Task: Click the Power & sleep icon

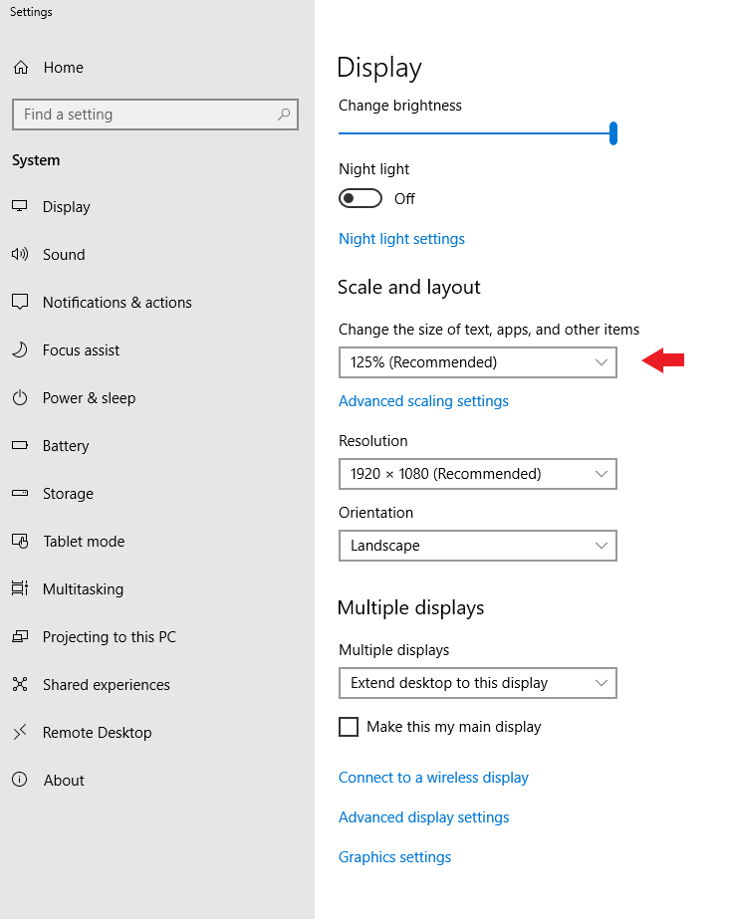Action: (20, 397)
